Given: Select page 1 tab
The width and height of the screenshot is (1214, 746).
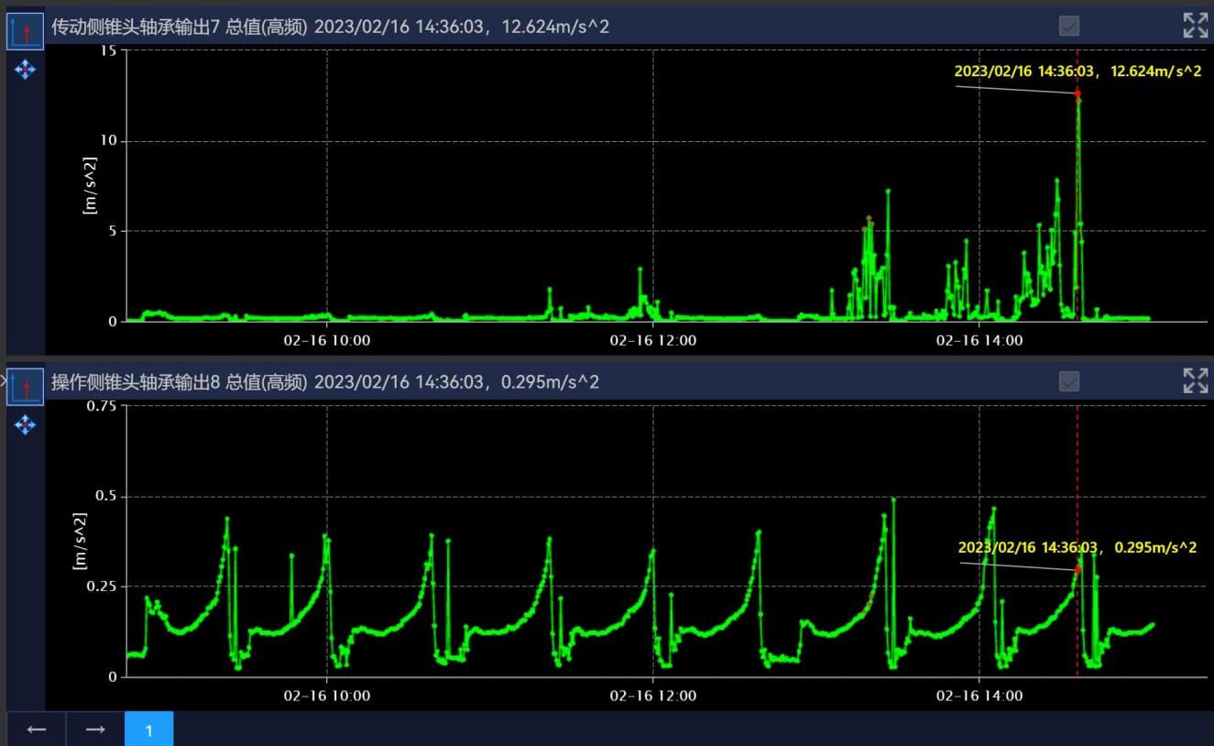Looking at the screenshot, I should point(148,730).
